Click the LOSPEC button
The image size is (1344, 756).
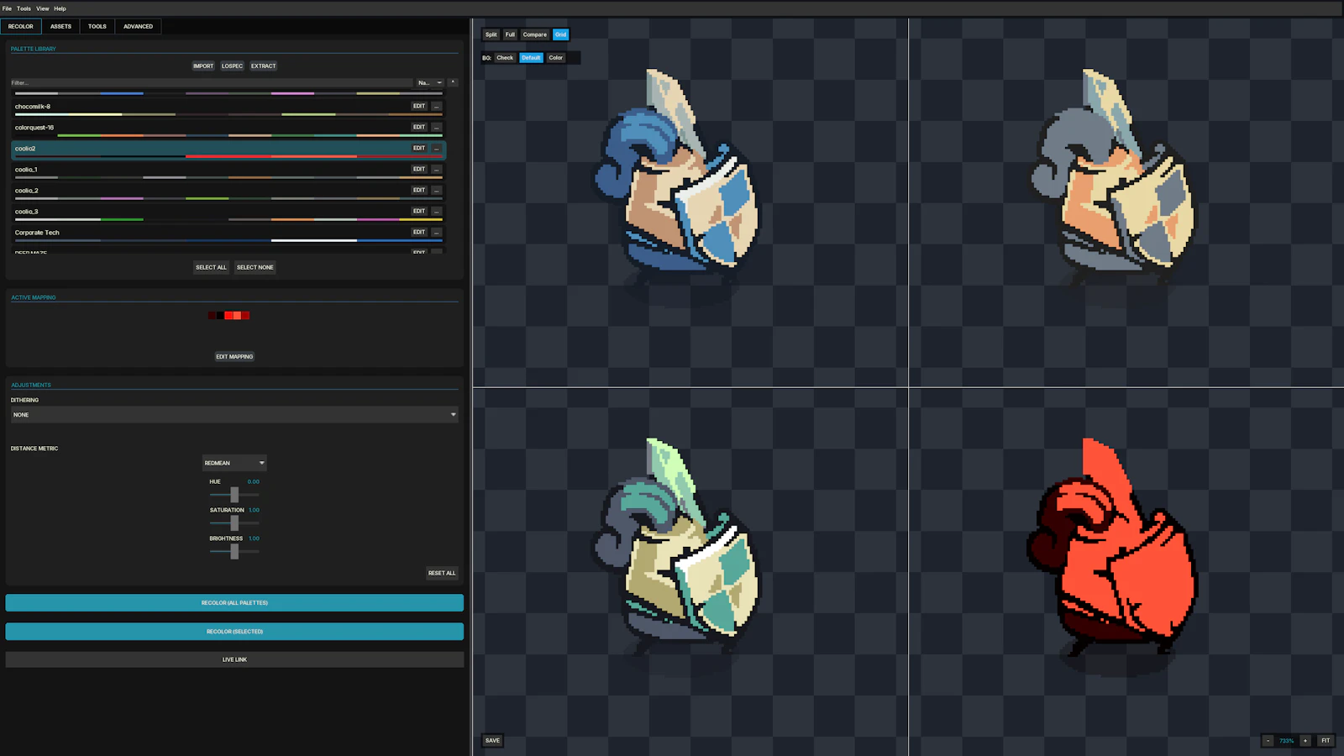click(232, 66)
